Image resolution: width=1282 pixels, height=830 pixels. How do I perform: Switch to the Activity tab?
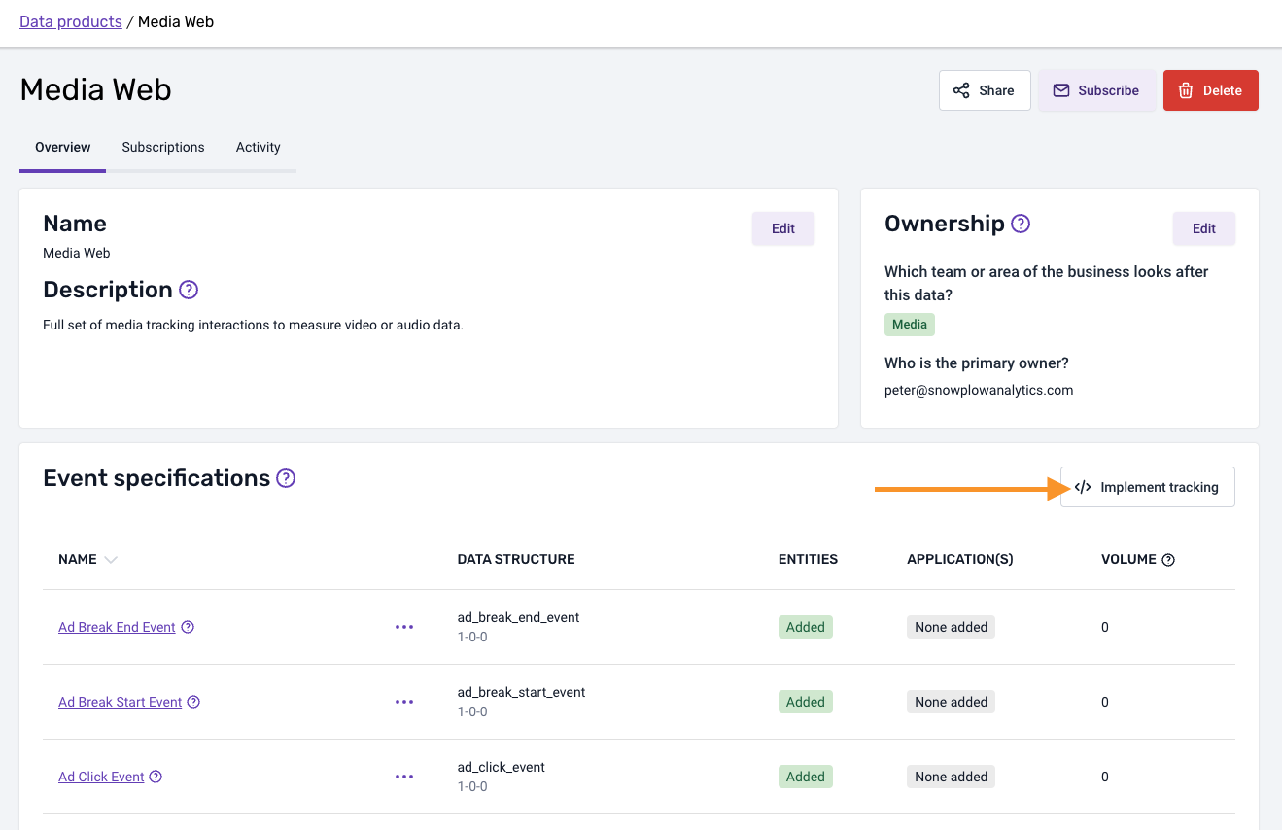point(258,148)
